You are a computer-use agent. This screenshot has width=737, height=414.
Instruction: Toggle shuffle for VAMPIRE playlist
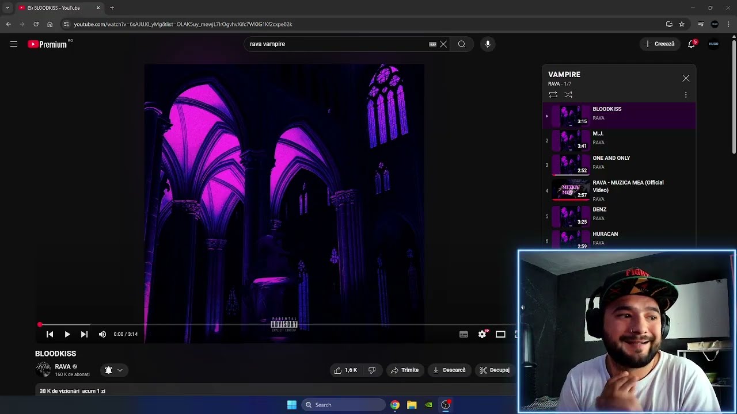coord(568,95)
